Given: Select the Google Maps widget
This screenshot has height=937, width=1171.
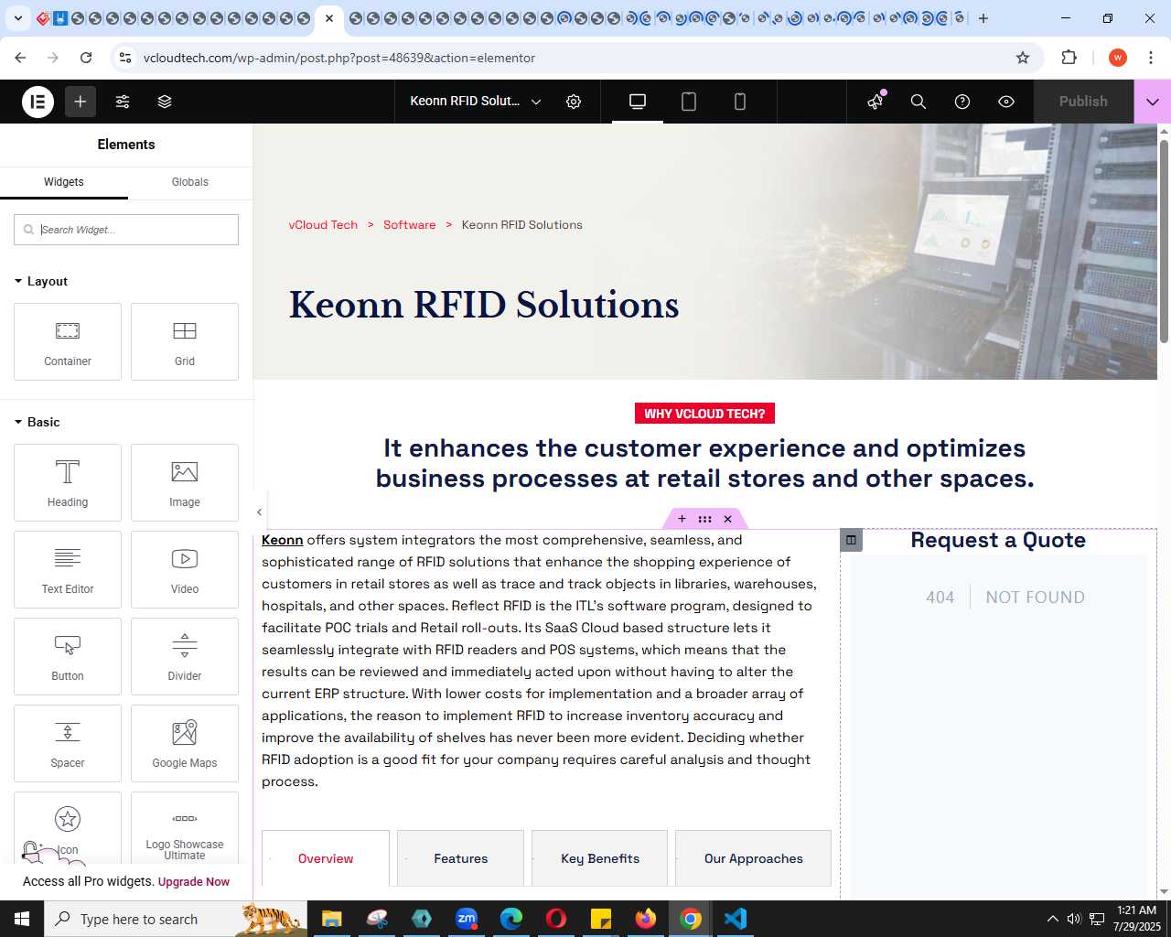Looking at the screenshot, I should [x=185, y=743].
